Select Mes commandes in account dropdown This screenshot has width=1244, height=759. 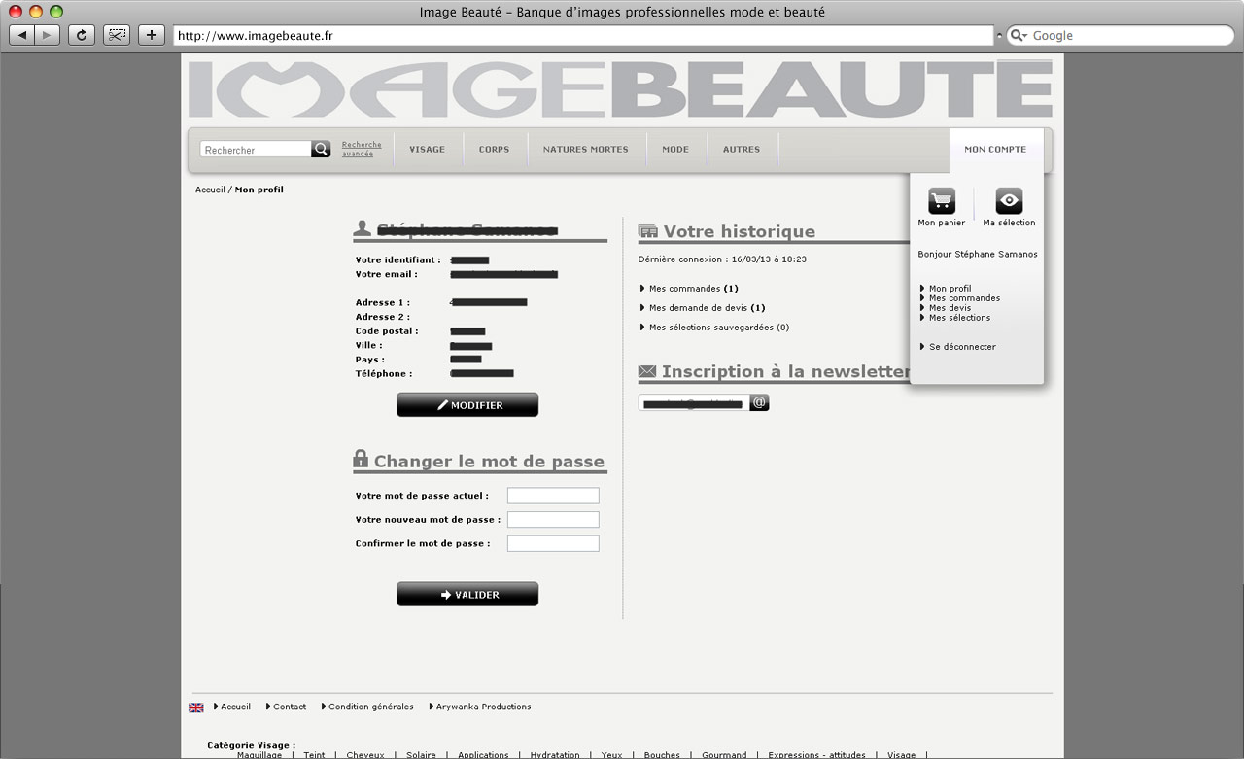[x=960, y=298]
